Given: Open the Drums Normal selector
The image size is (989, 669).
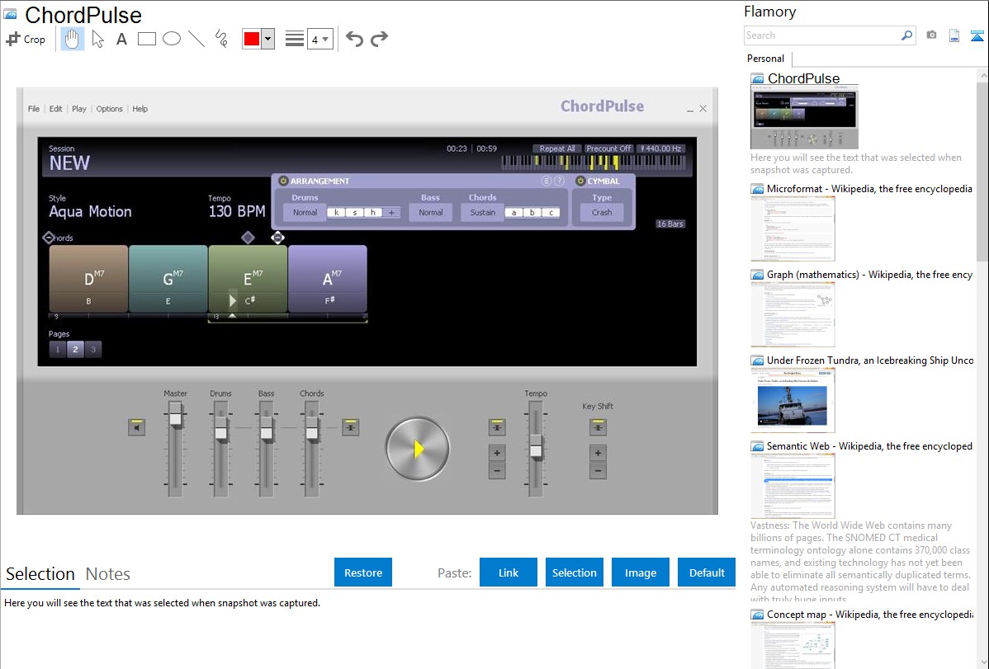Looking at the screenshot, I should 305,213.
